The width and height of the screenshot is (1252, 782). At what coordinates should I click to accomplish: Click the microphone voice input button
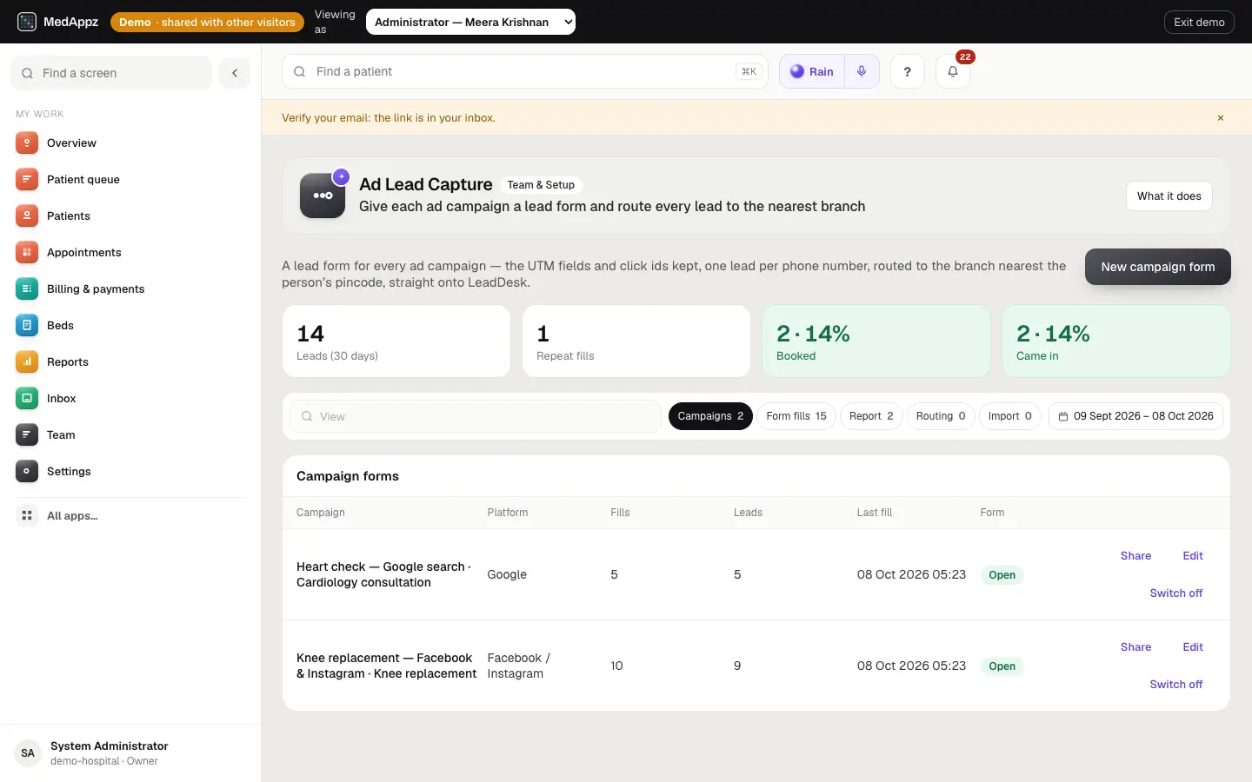coord(862,72)
